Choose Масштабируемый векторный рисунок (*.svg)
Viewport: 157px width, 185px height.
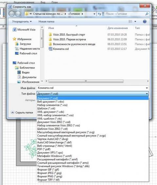coord(93,132)
